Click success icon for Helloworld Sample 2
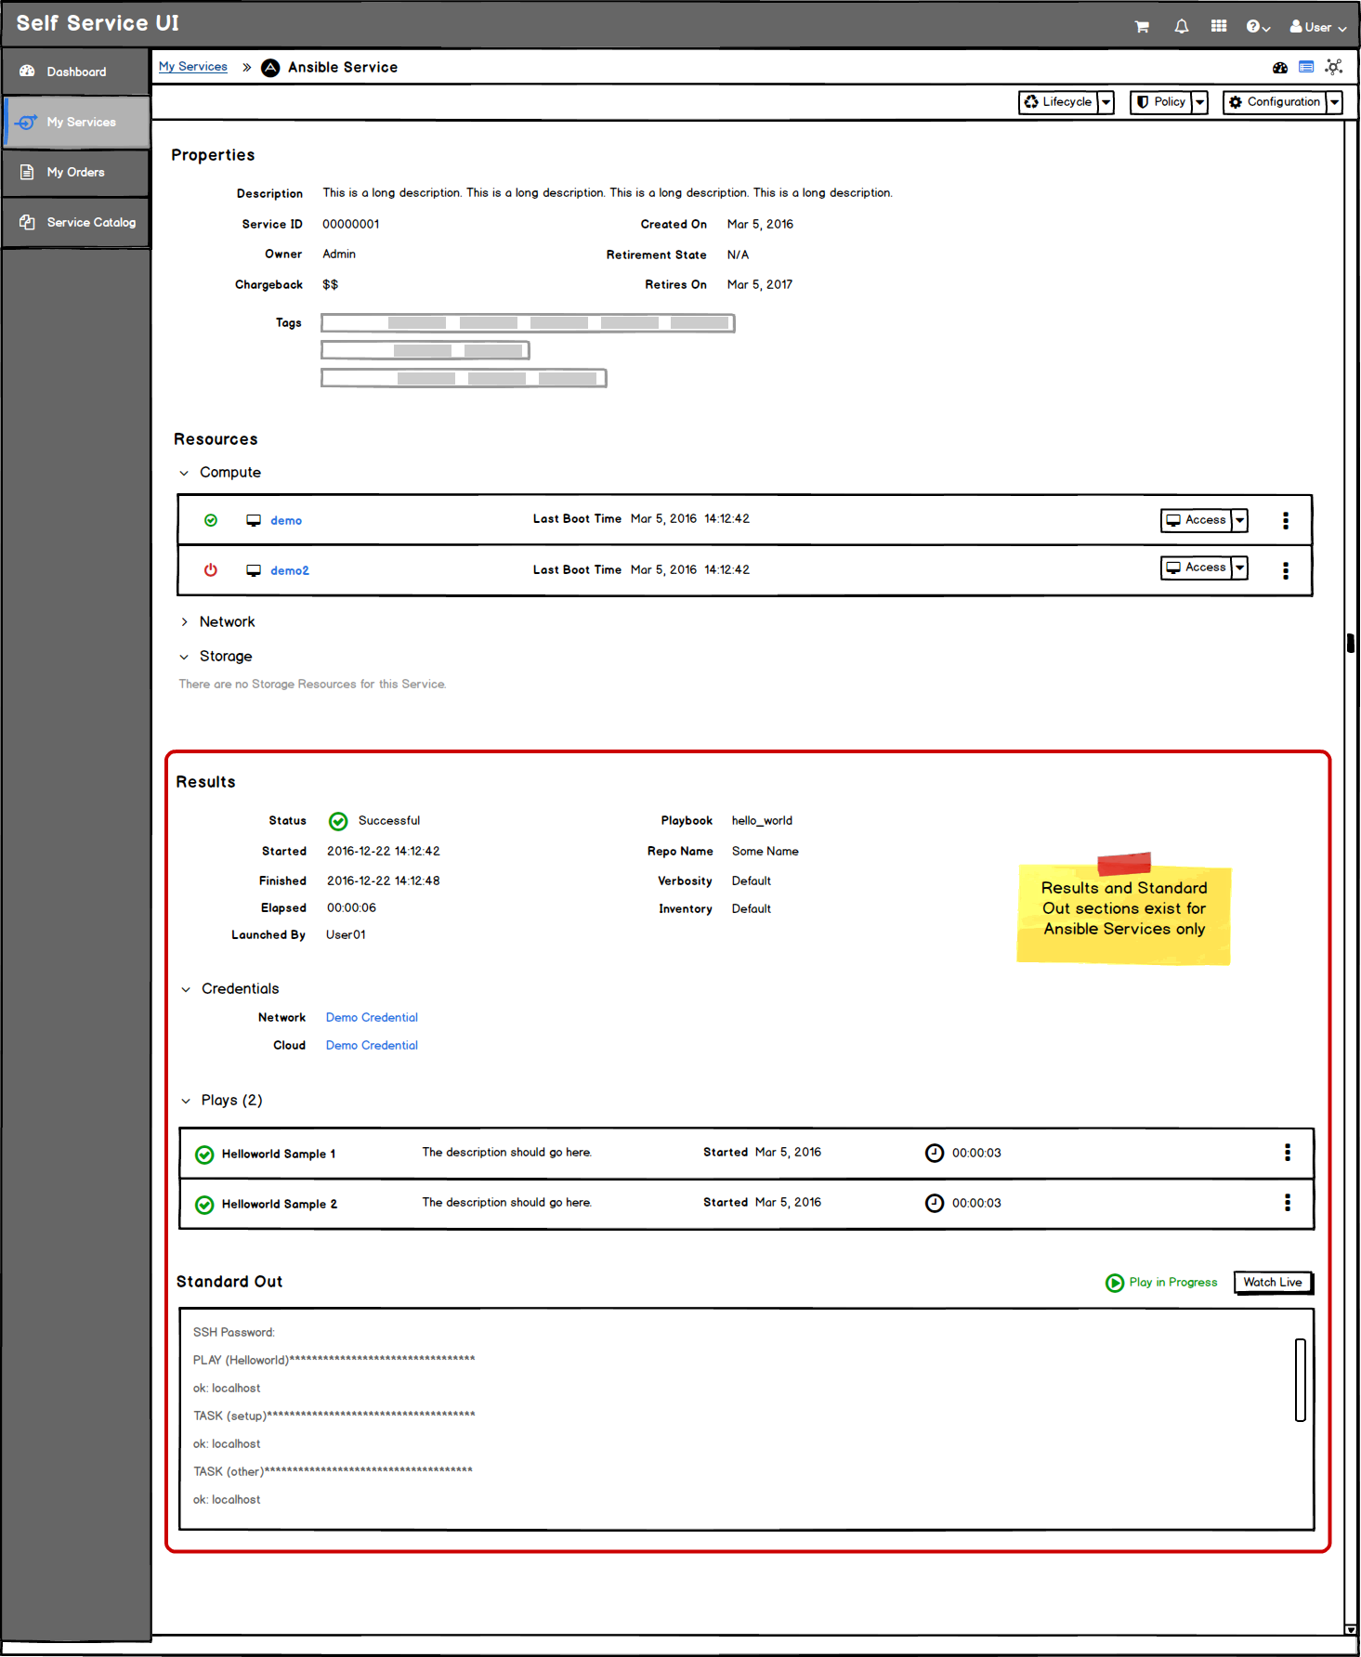This screenshot has width=1361, height=1657. tap(204, 1205)
